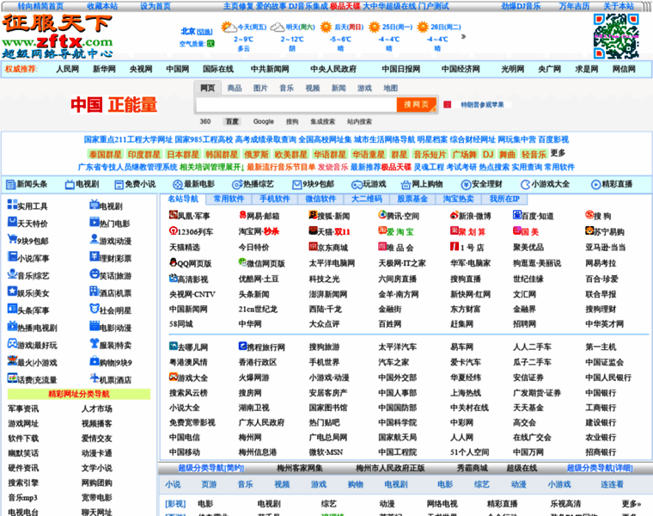Click the 安全理财 icon
The width and height of the screenshot is (653, 516).
(466, 184)
